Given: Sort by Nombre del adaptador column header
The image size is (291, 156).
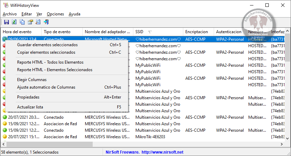Looking at the screenshot, I should 108,32.
